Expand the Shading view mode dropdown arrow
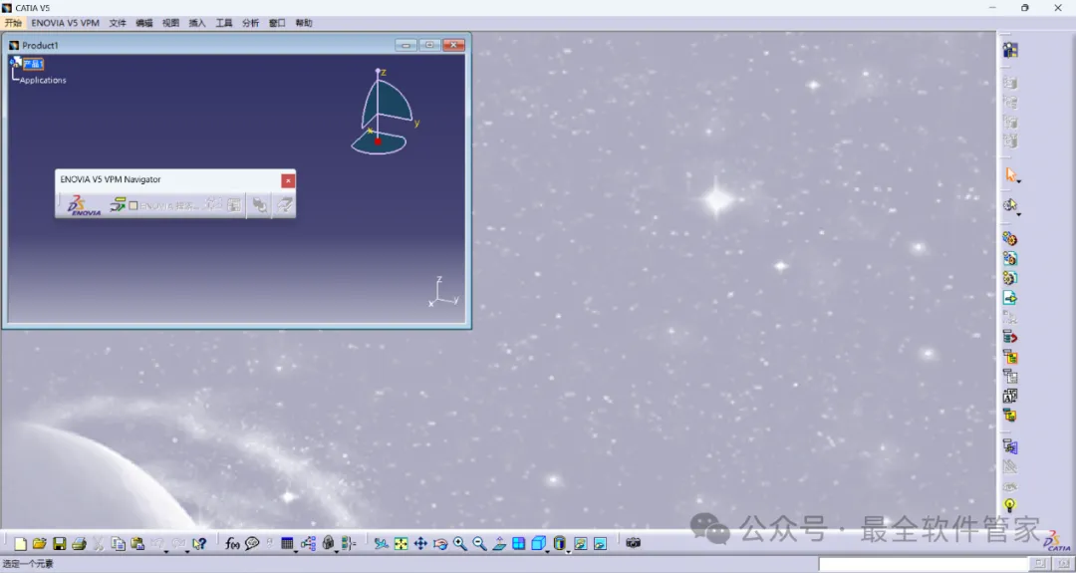1076x573 pixels. pos(568,551)
